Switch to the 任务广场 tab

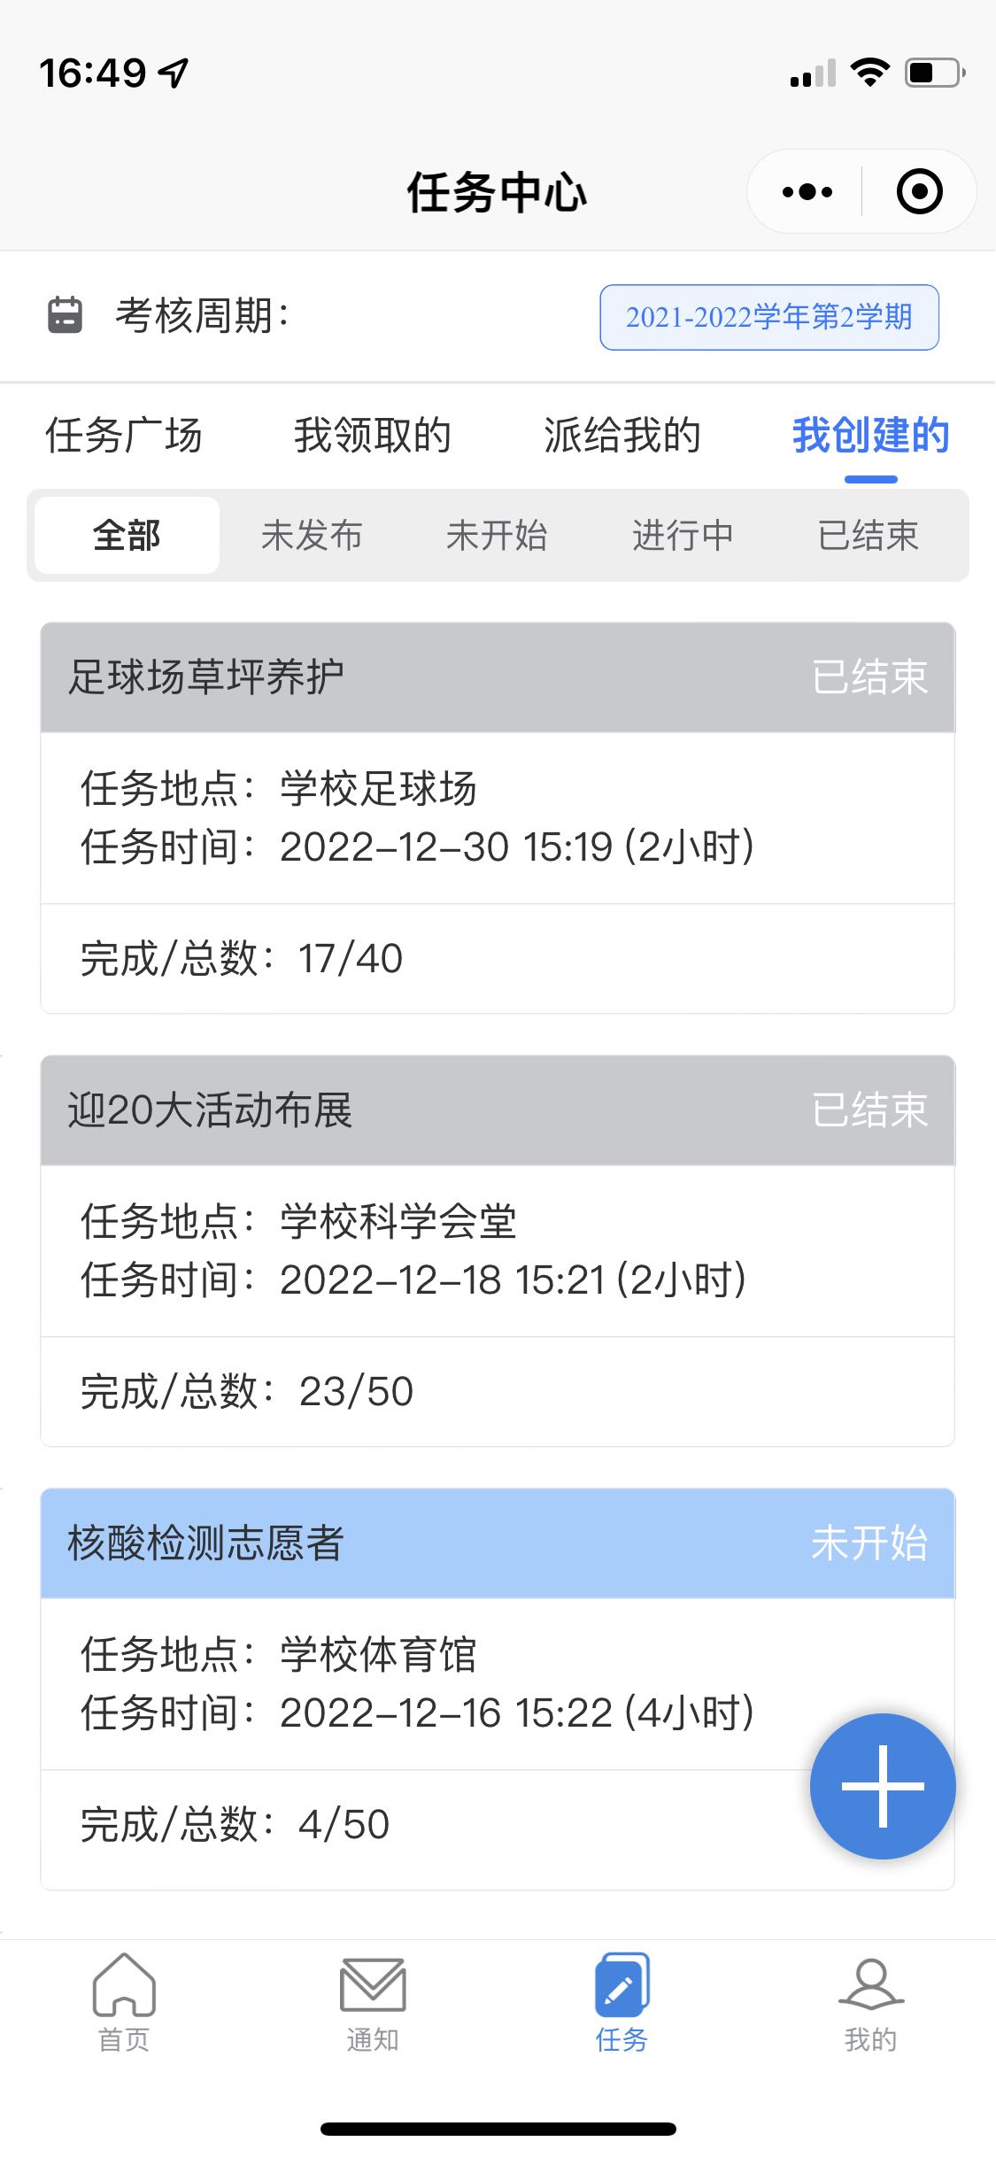click(124, 436)
